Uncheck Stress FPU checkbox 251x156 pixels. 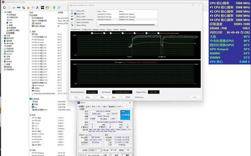75,14
